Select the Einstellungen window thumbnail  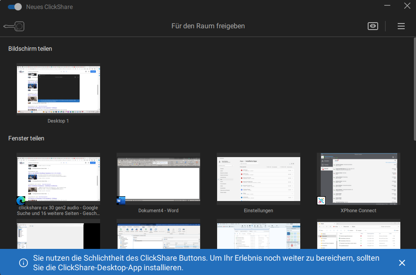pos(258,178)
